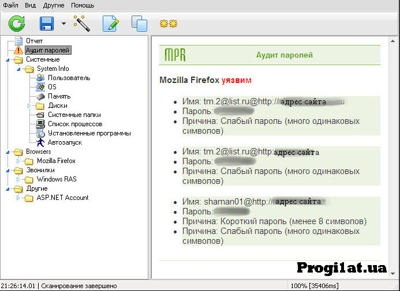
Task: Select the Отчет tree item
Action: 34,41
